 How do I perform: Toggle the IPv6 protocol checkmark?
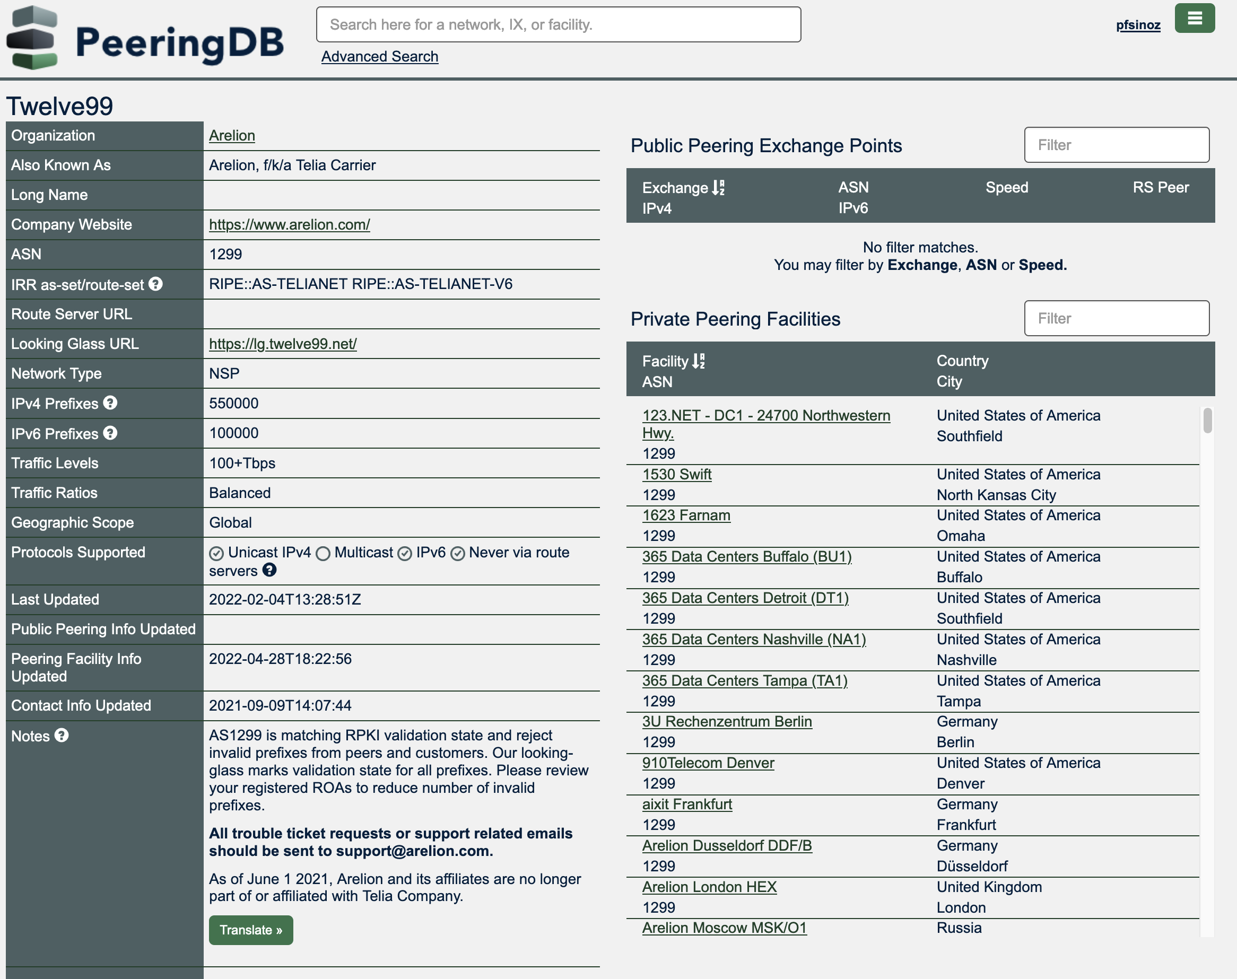405,553
